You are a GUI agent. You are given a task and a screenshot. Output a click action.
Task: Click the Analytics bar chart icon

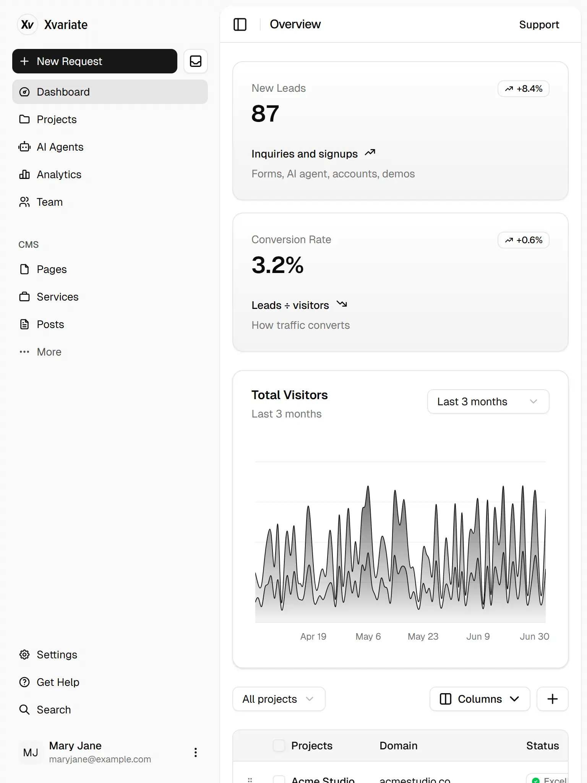coord(24,174)
